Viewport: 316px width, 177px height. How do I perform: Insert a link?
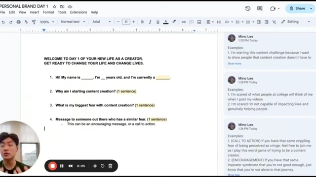click(x=183, y=22)
